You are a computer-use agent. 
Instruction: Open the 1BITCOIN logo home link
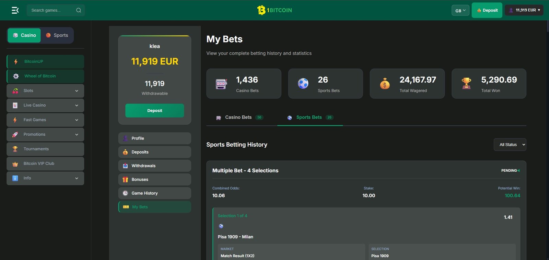(274, 10)
